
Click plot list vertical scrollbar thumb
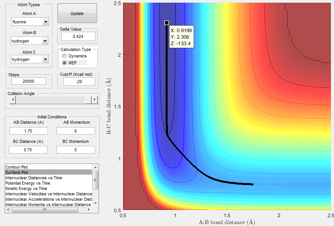click(95, 180)
